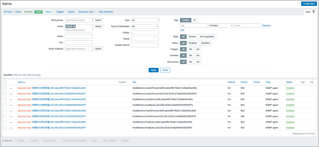
Task: Switch to the Triggers tab
Action: point(60,12)
